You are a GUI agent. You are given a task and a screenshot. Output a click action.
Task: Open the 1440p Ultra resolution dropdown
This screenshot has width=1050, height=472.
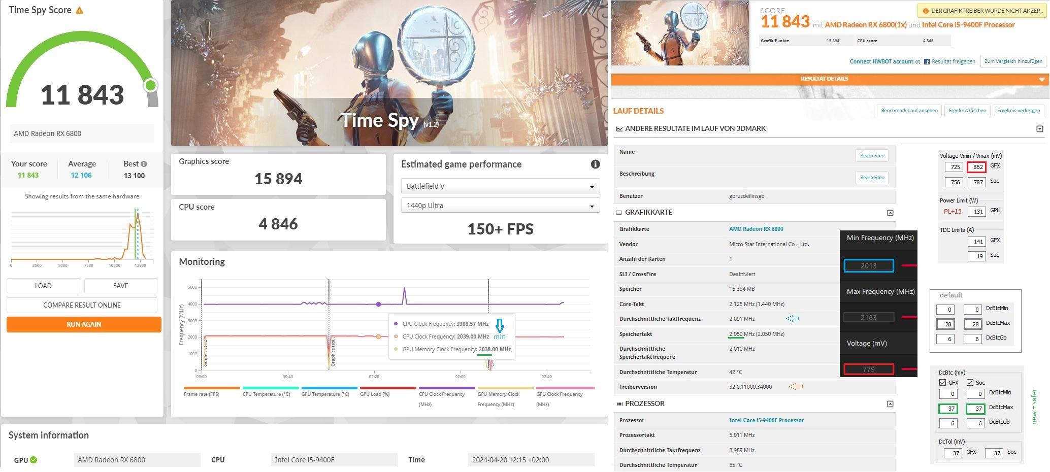point(500,206)
